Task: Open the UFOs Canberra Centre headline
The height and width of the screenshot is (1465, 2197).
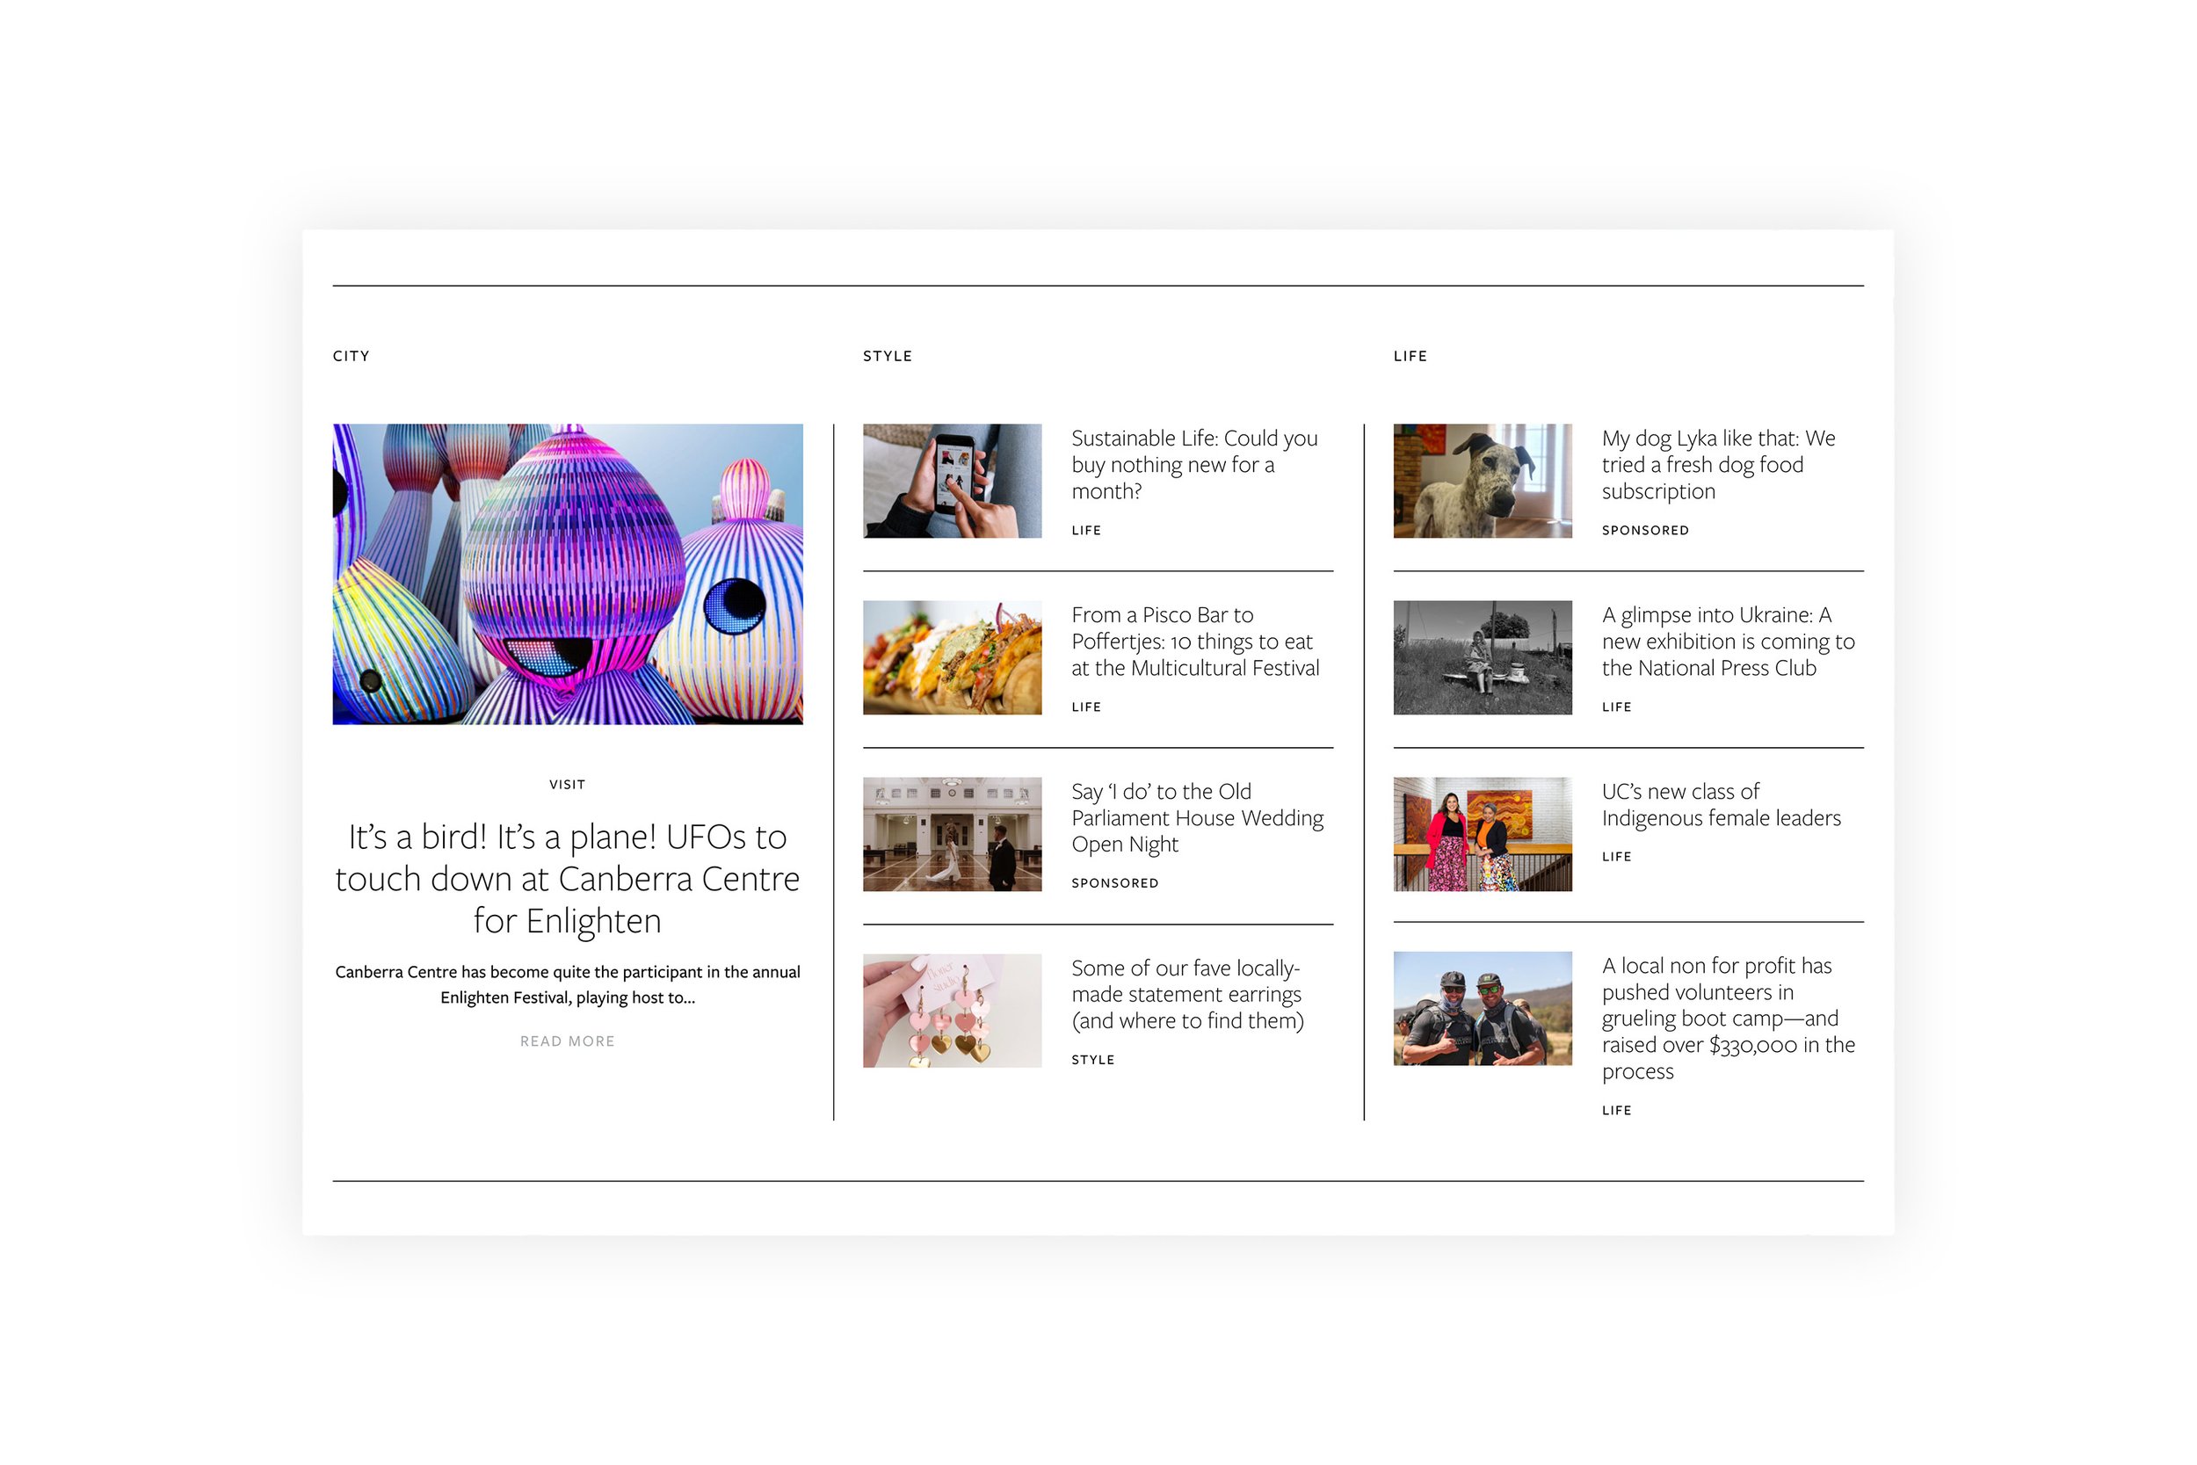Action: pyautogui.click(x=567, y=878)
